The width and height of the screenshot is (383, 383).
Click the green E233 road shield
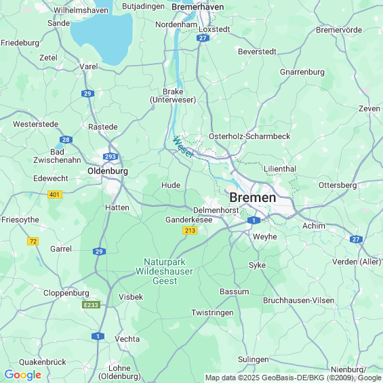coord(91,305)
